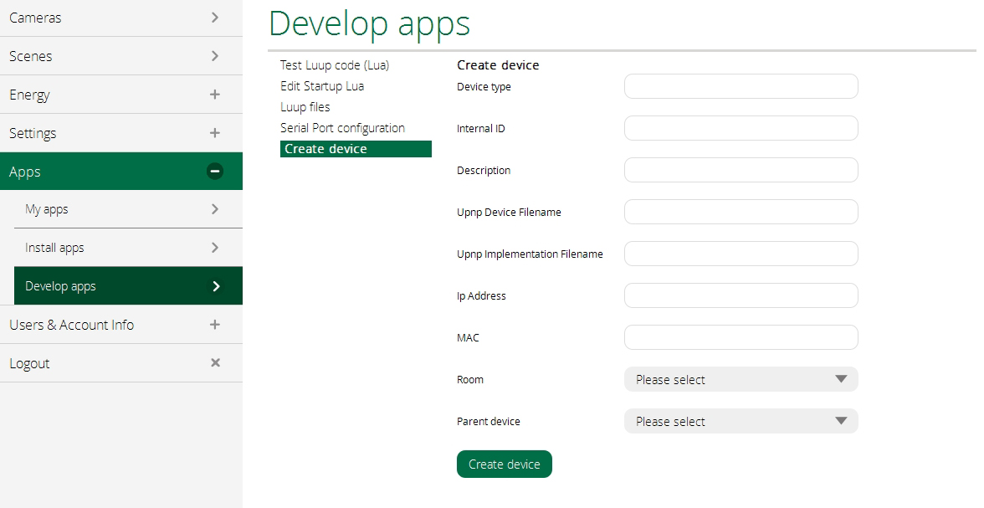The height and width of the screenshot is (508, 984).
Task: Switch to Edit Startup Lua
Action: tap(322, 86)
